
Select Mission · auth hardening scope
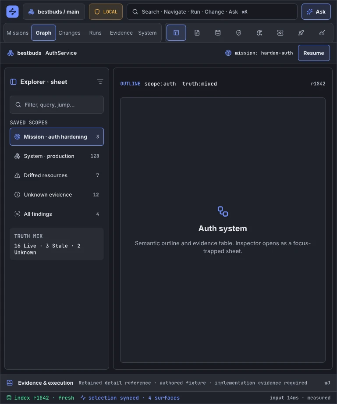57,136
